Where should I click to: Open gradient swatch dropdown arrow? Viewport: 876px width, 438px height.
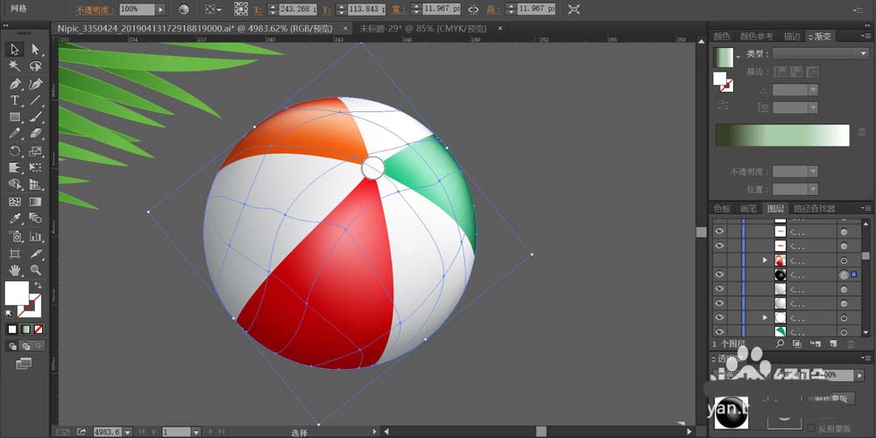[x=738, y=57]
